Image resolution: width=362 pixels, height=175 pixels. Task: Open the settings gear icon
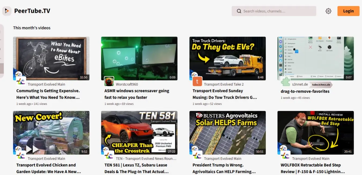(x=328, y=11)
